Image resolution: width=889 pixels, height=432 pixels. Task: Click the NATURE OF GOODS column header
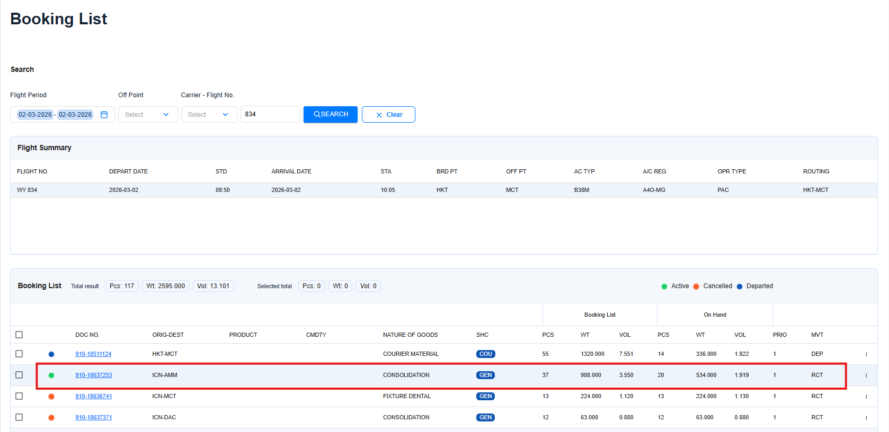click(410, 335)
